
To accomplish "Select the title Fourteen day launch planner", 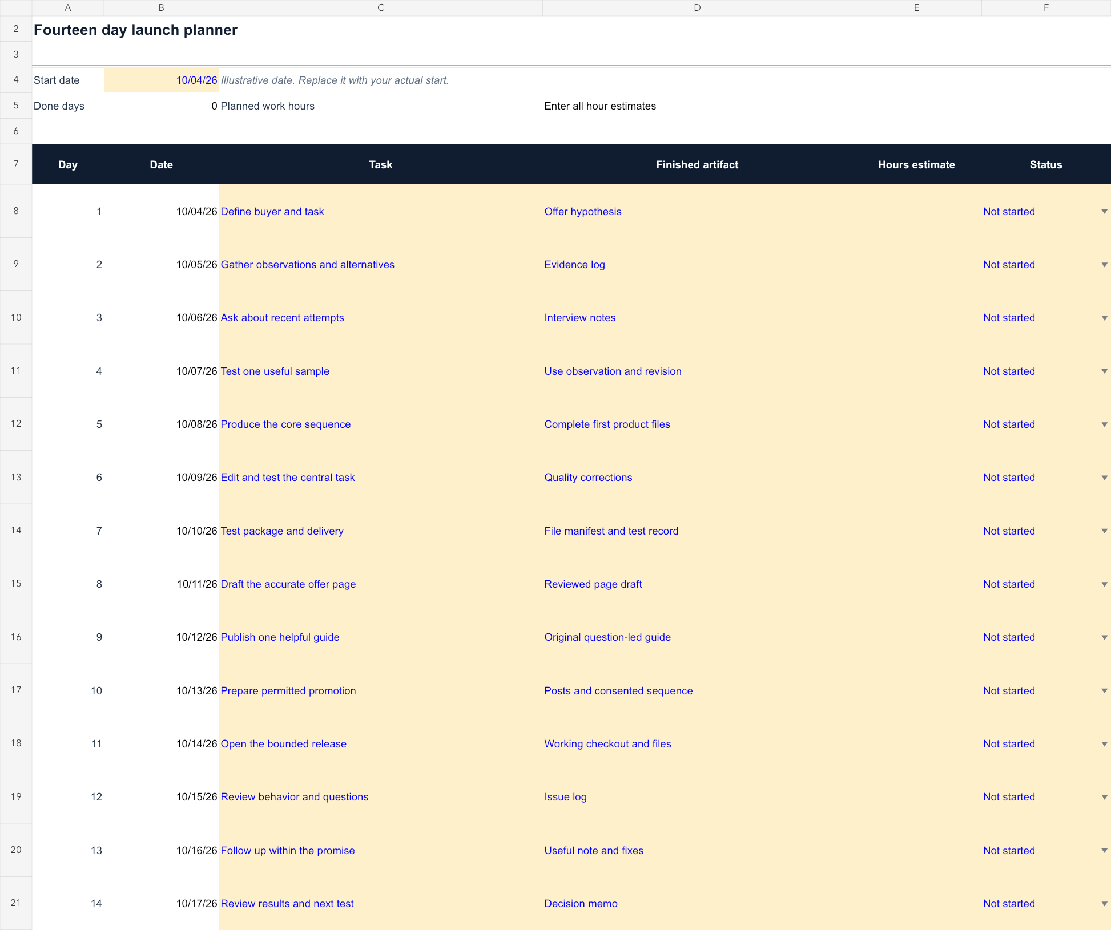I will [x=135, y=30].
